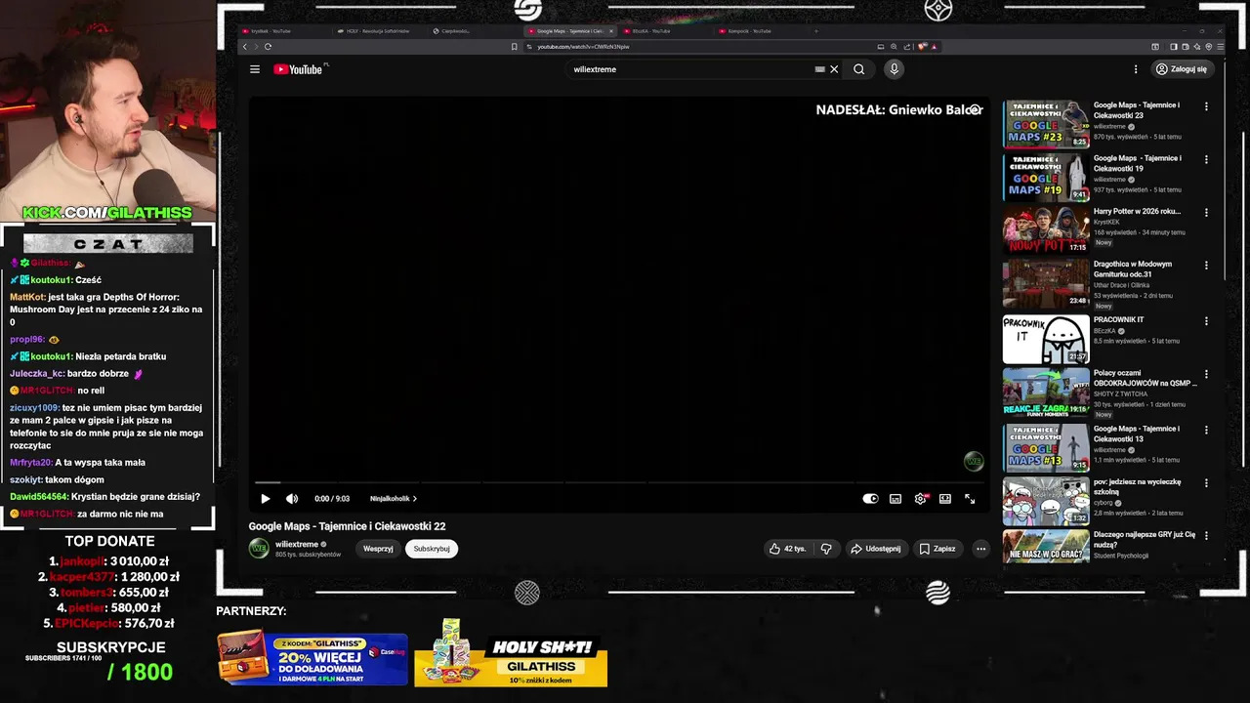Switch to the Komposik YouTube browser tab

[x=760, y=31]
